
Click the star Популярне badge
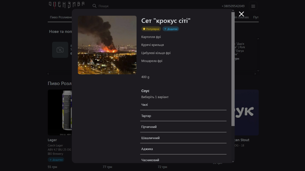tap(151, 29)
